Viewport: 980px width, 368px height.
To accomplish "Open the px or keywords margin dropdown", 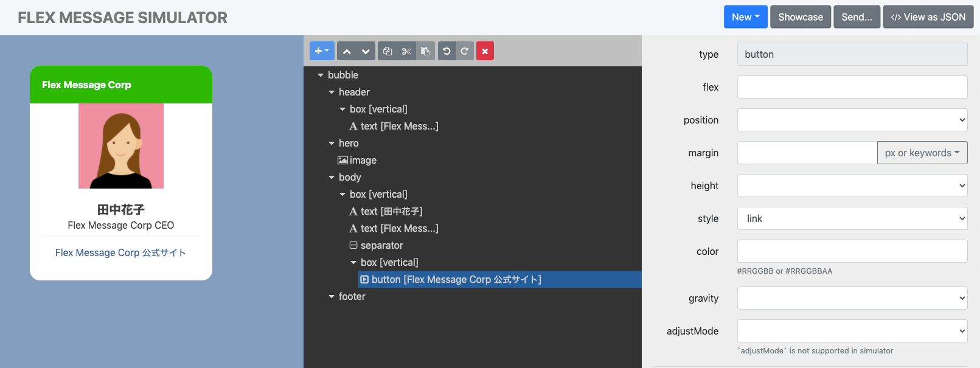I will [x=922, y=153].
